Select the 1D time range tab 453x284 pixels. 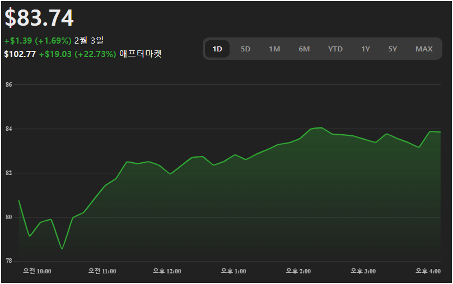[x=217, y=49]
